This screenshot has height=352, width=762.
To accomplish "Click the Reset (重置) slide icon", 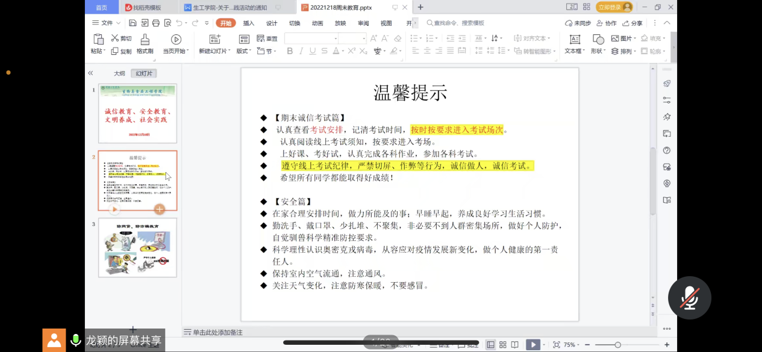I will click(x=267, y=39).
